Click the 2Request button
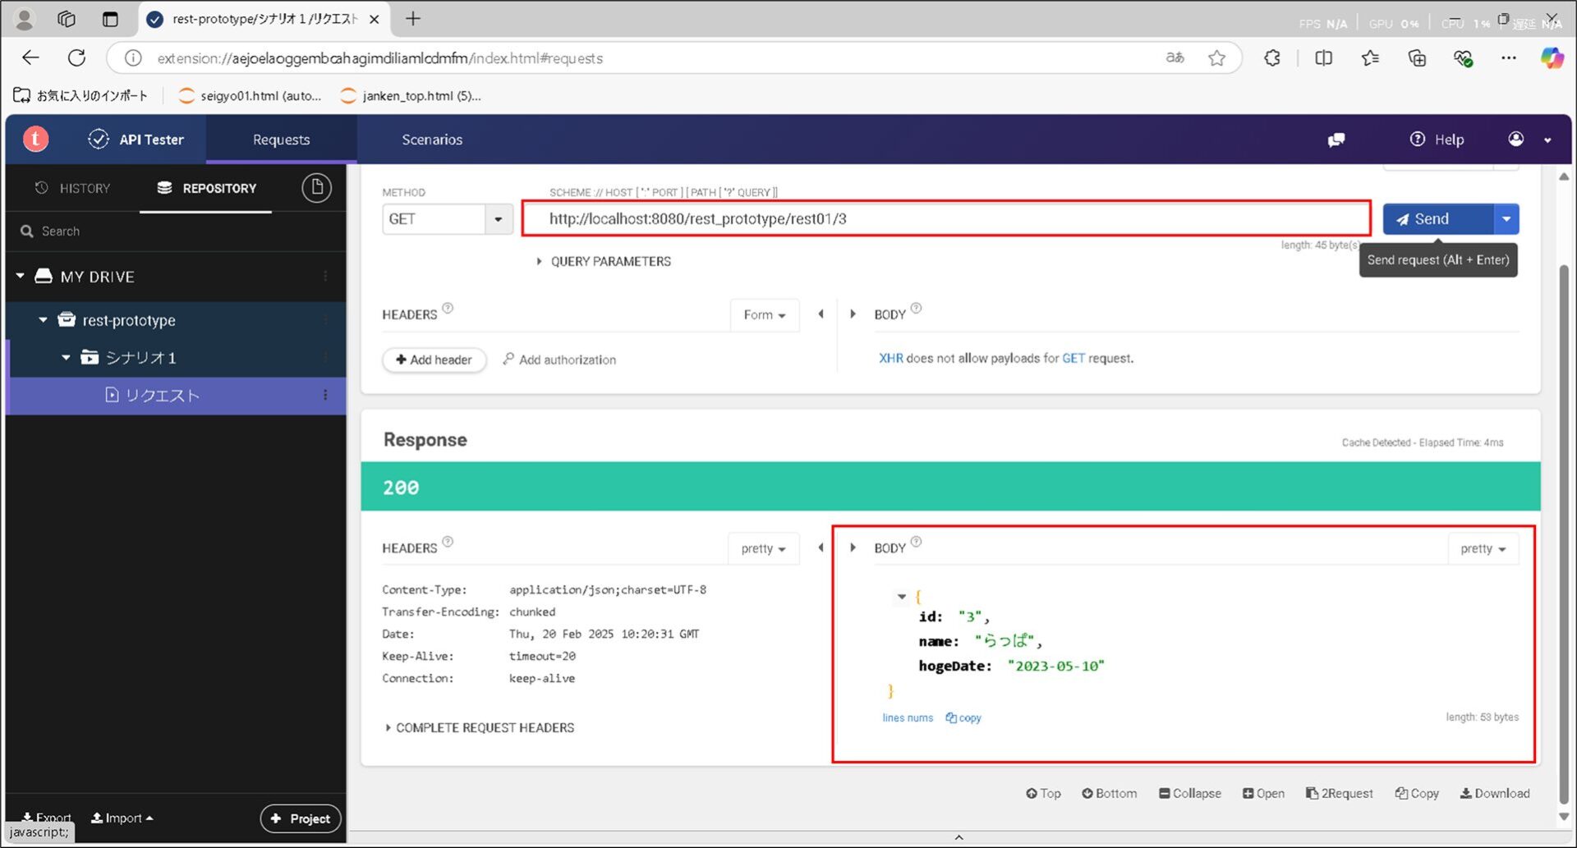This screenshot has height=848, width=1577. 1340,793
